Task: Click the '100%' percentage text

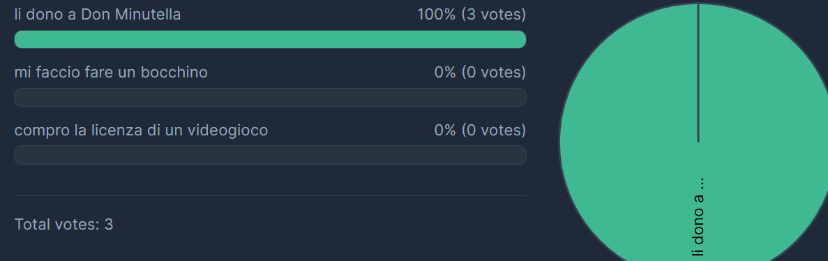Action: click(x=436, y=14)
